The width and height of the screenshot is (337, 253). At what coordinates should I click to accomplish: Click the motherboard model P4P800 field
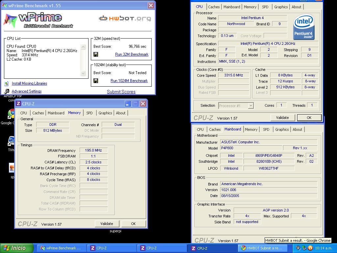point(251,148)
